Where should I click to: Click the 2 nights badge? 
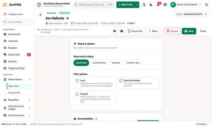tap(131, 23)
